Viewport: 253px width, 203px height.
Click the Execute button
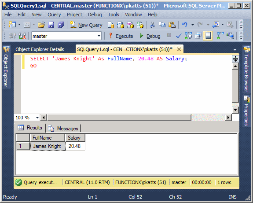click(121, 36)
